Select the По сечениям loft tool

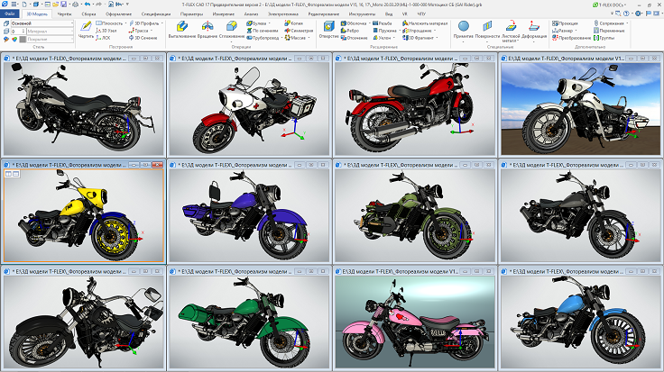pyautogui.click(x=263, y=31)
